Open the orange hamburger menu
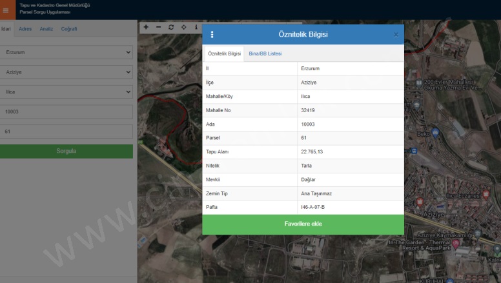Viewport: 501px width, 283px height. 6,10
